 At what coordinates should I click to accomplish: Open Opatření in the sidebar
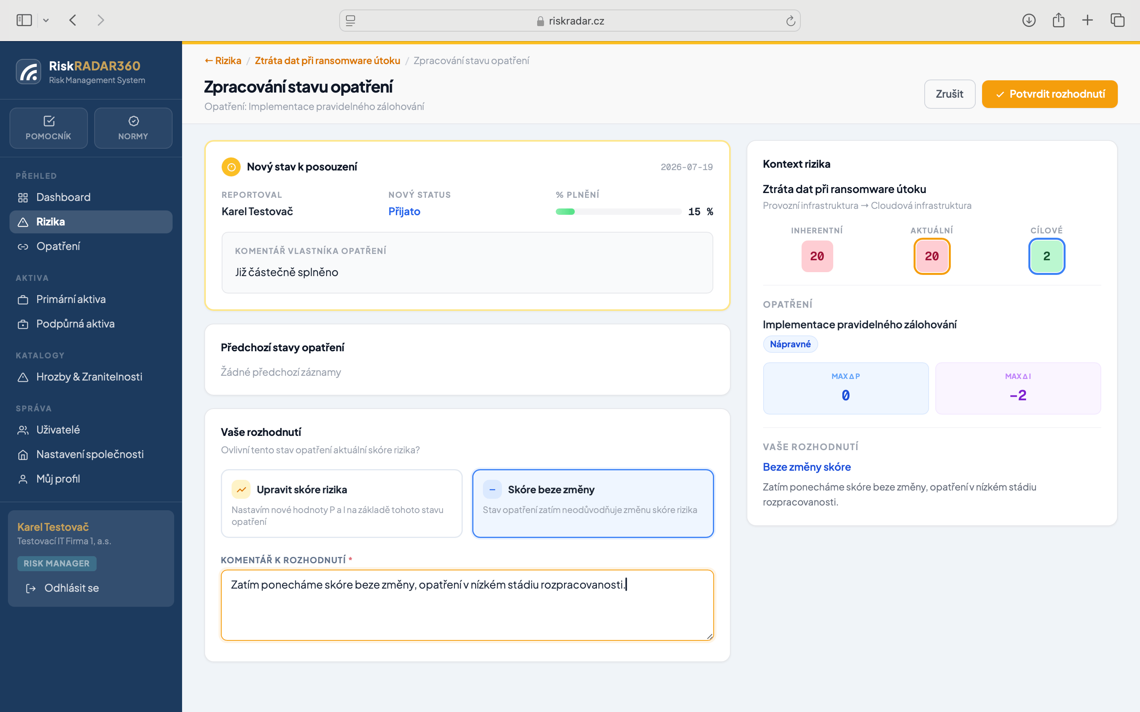[91, 246]
